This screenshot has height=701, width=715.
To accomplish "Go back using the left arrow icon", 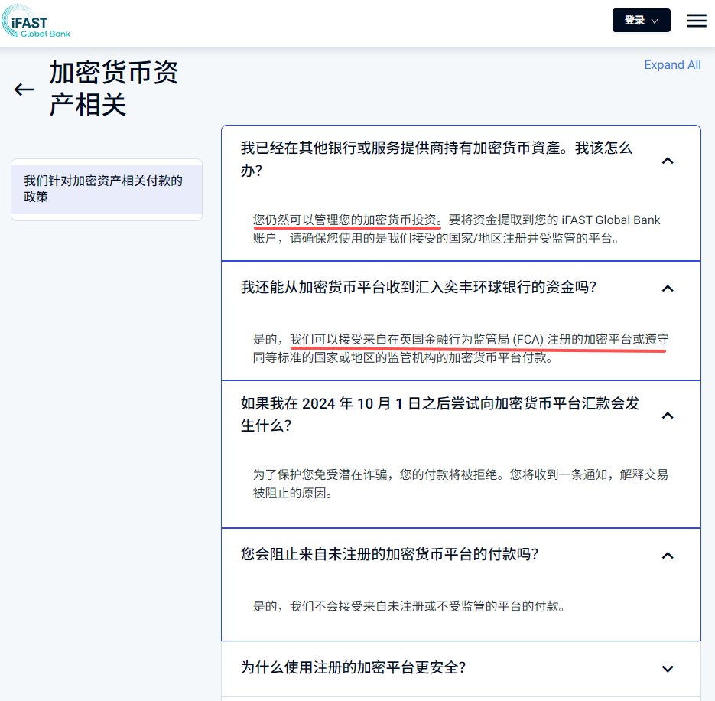I will pyautogui.click(x=24, y=89).
